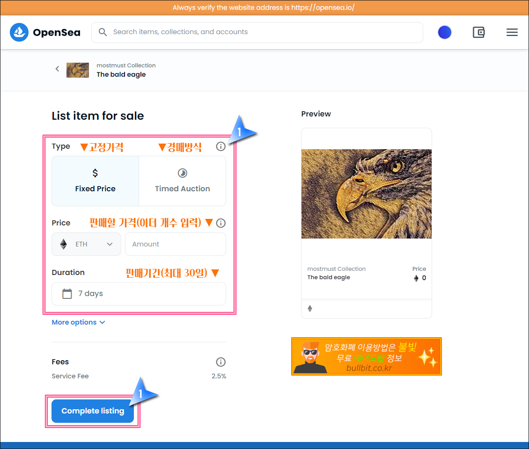
Task: Open the ETH currency dropdown
Action: coord(86,244)
